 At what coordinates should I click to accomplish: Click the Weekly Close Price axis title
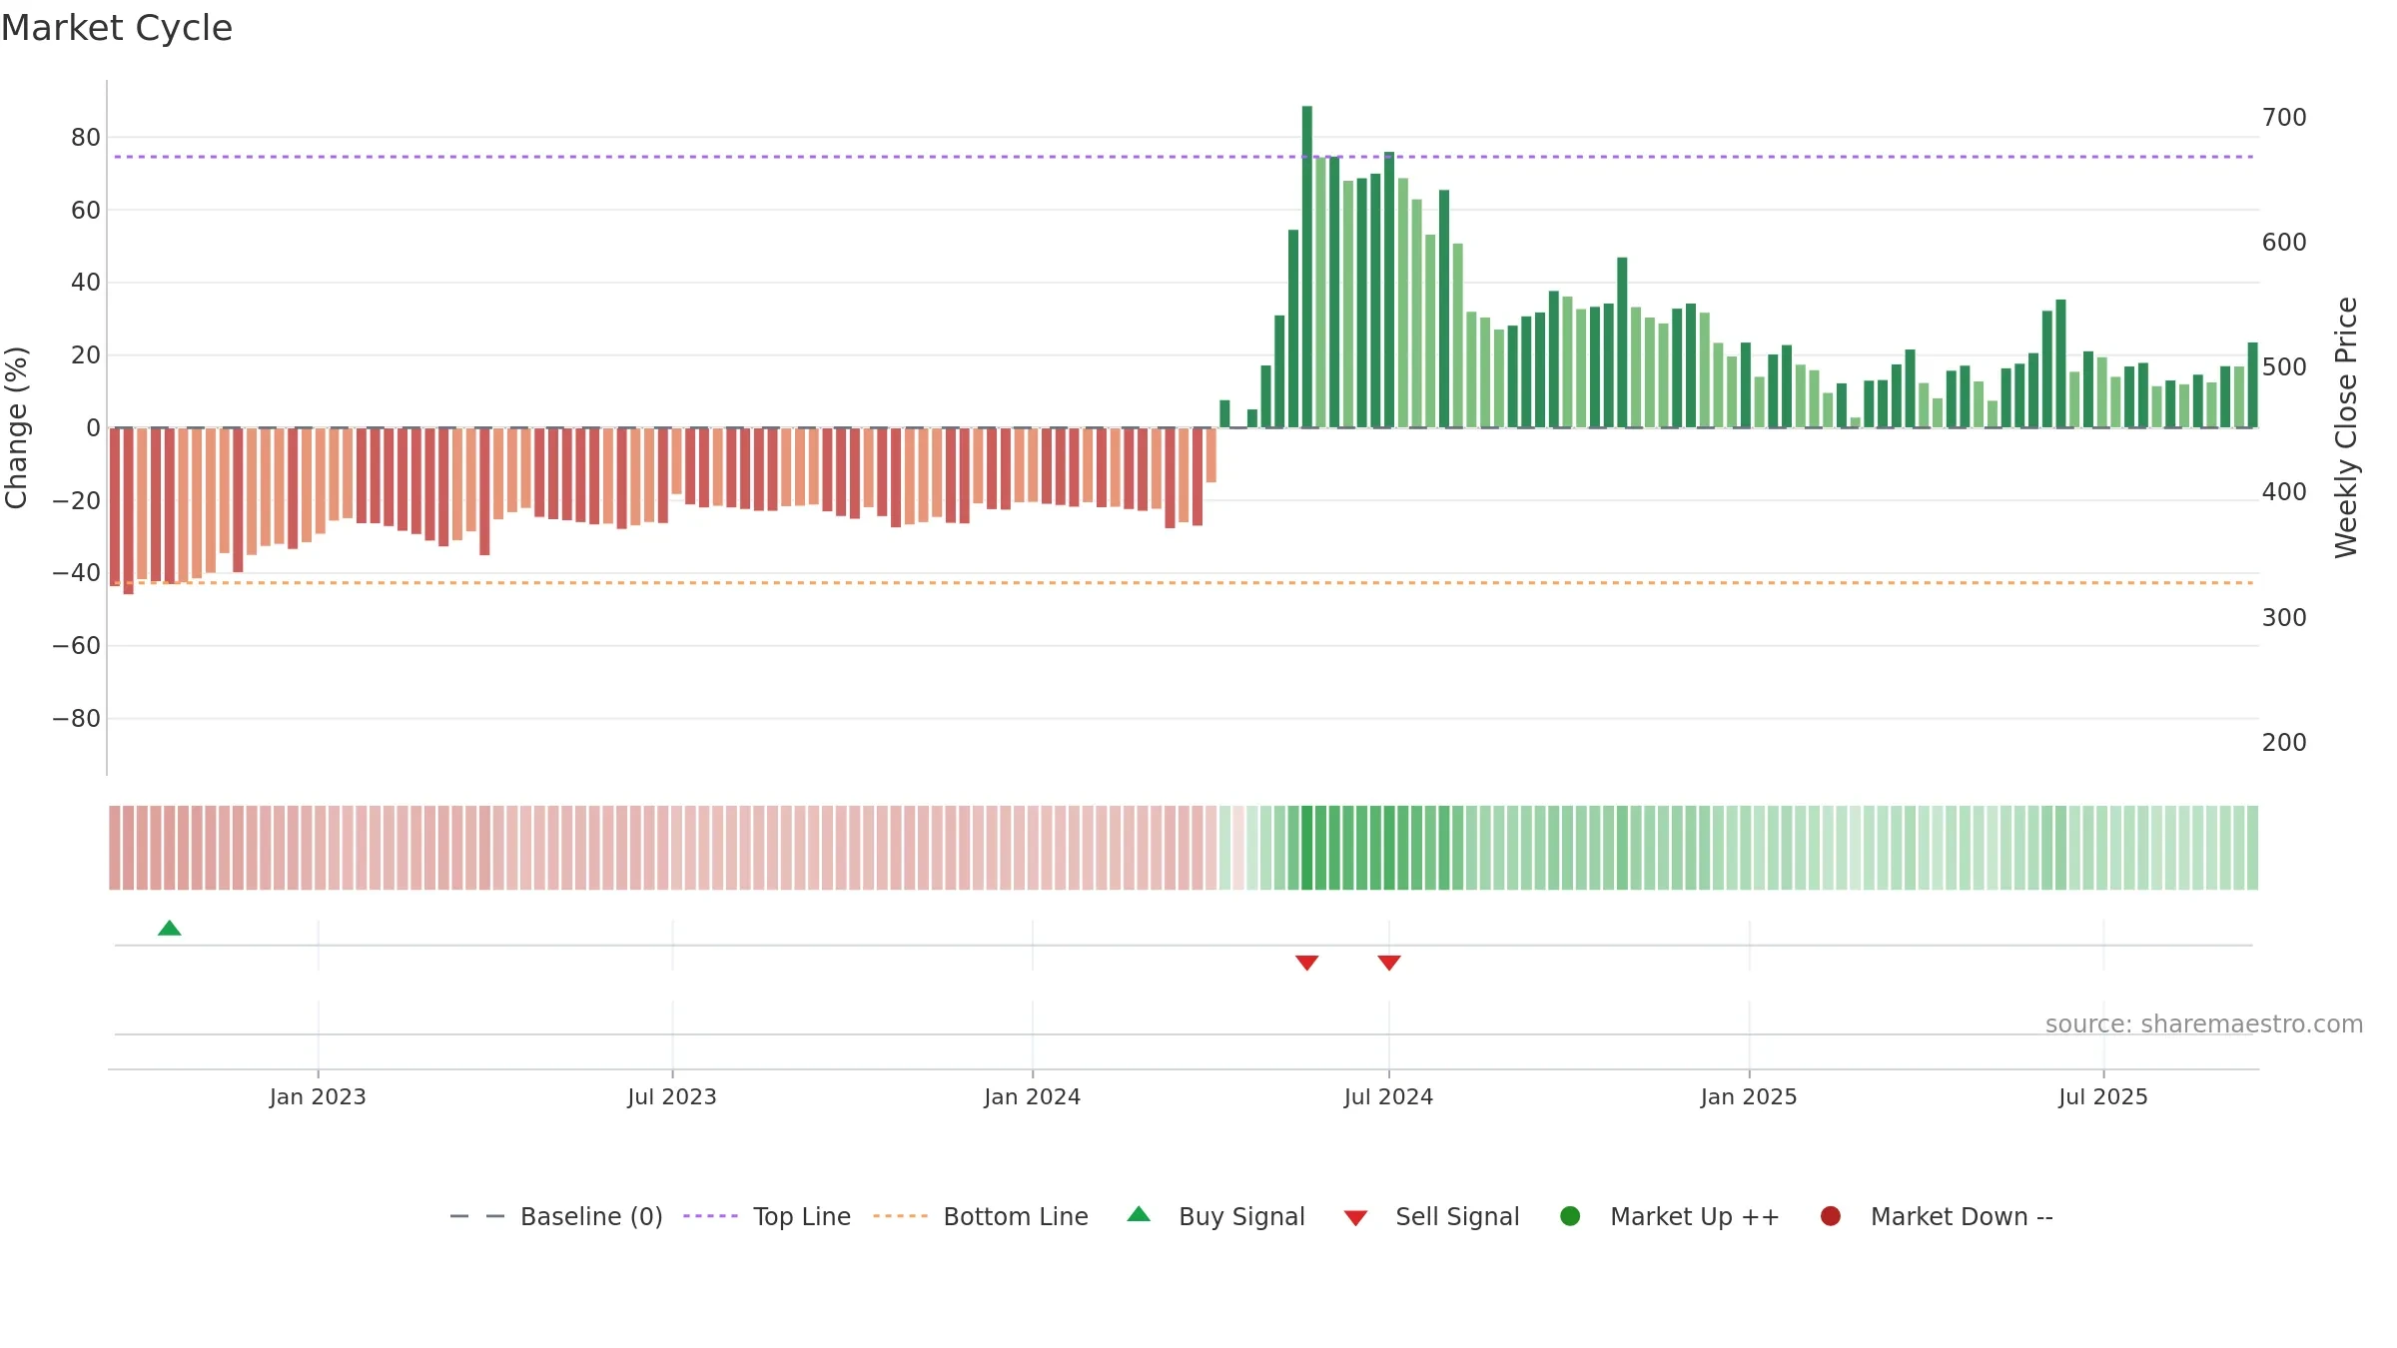coord(2346,427)
